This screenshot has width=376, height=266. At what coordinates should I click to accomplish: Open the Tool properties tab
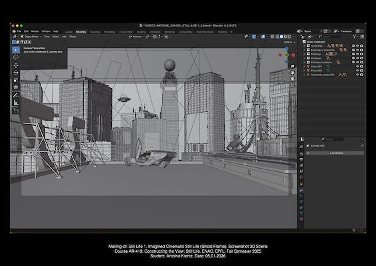click(301, 147)
